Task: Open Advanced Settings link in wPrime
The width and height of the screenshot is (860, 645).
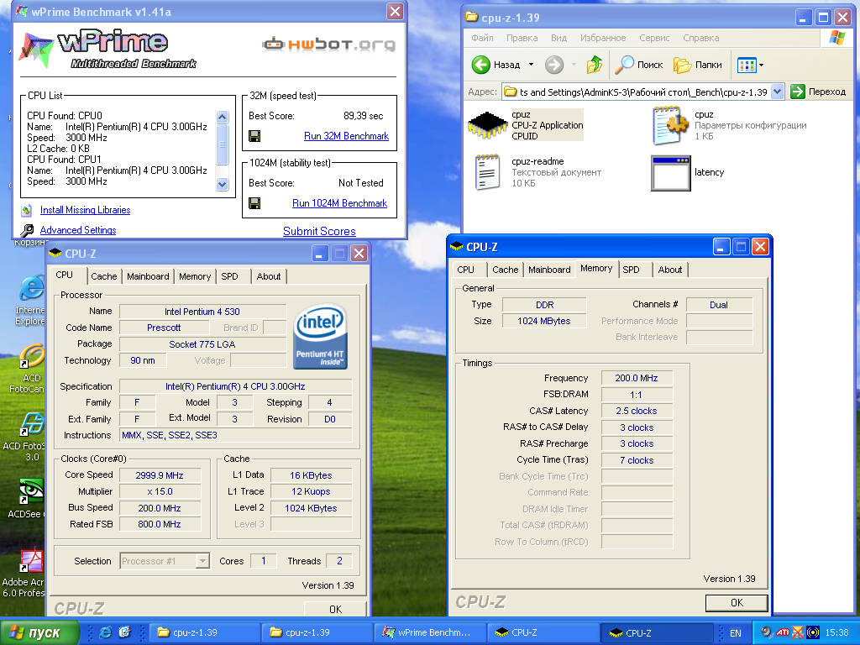Action: pos(78,230)
